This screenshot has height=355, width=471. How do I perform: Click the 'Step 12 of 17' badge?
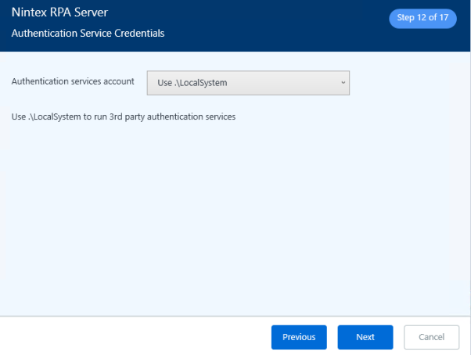(422, 18)
